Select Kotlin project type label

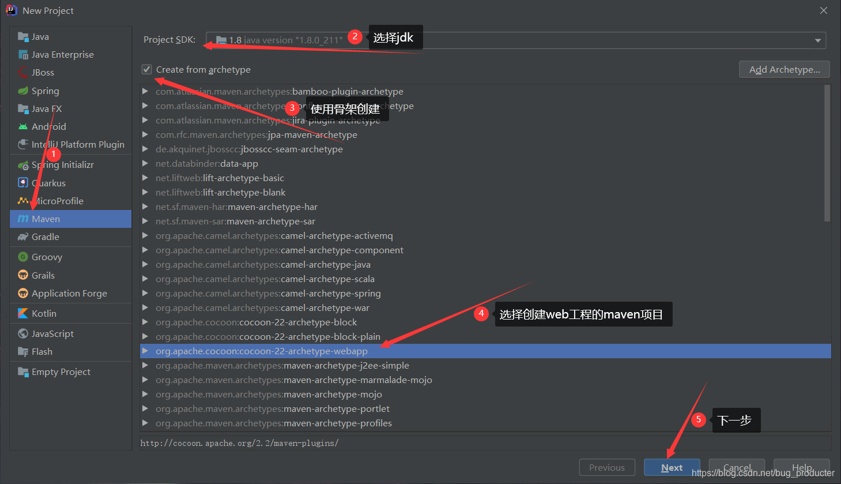44,313
